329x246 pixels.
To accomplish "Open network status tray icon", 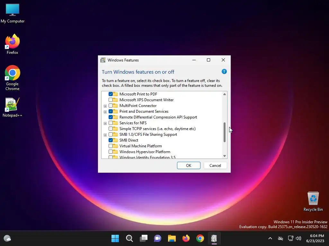I will pyautogui.click(x=290, y=238).
